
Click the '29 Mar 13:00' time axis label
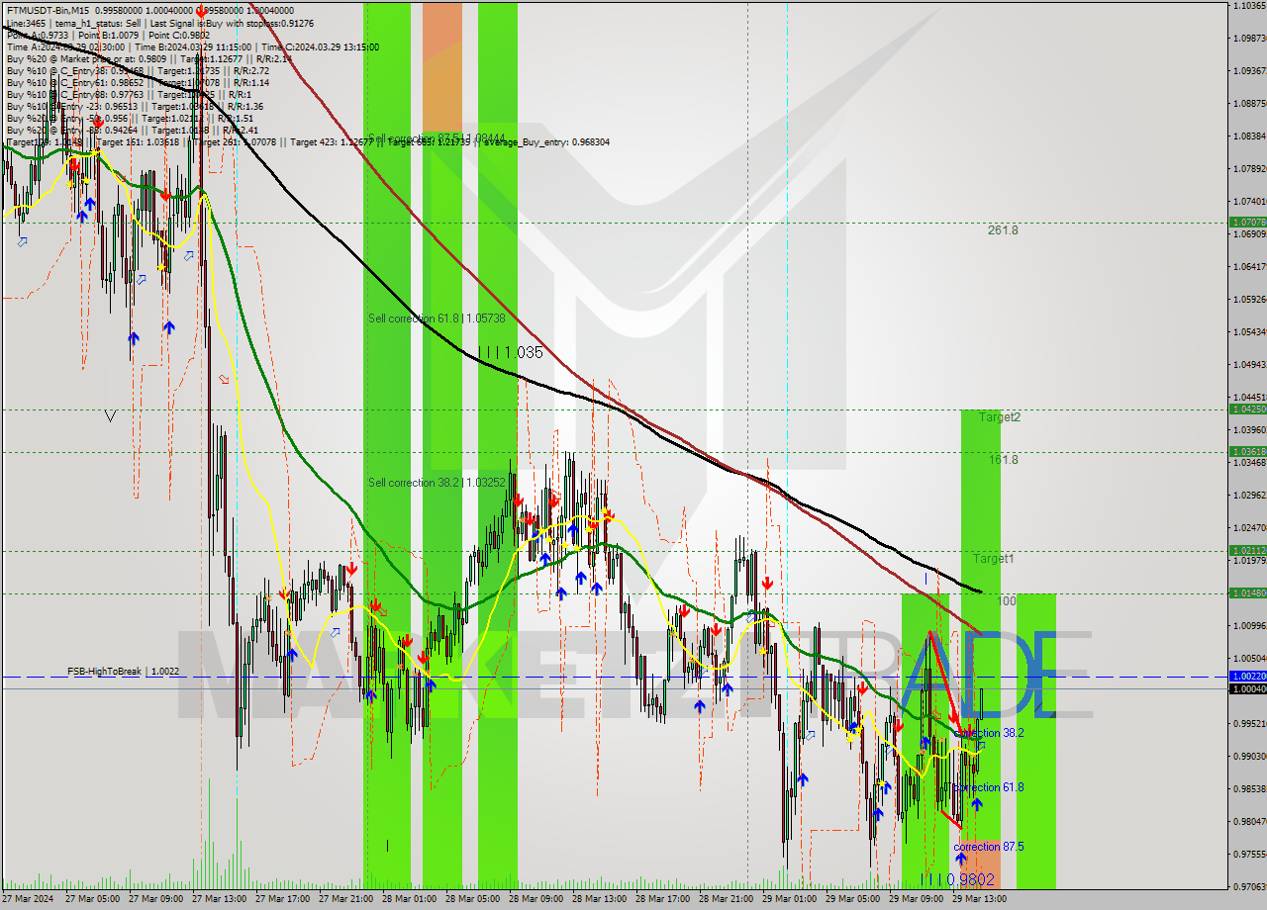tap(980, 899)
